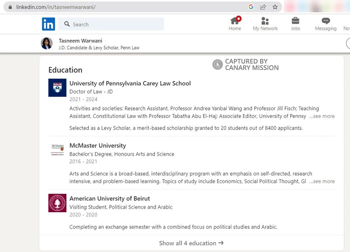The width and height of the screenshot is (350, 252).
Task: Open American University of Beirut title link
Action: (110, 199)
